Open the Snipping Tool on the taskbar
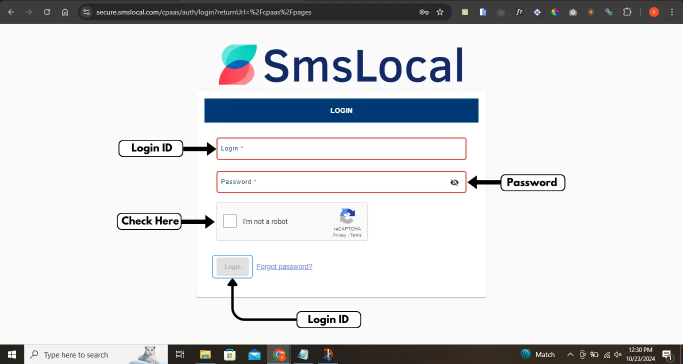The height and width of the screenshot is (364, 683). point(327,354)
